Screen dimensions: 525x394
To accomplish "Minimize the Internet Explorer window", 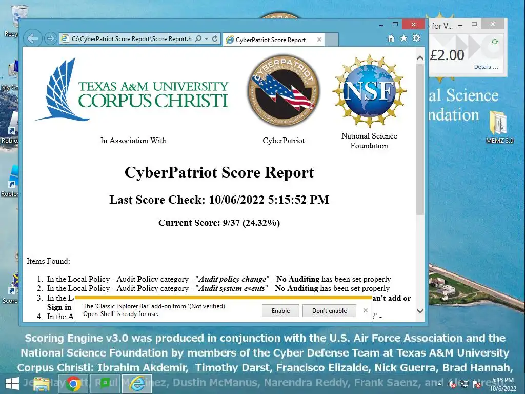I will click(381, 25).
